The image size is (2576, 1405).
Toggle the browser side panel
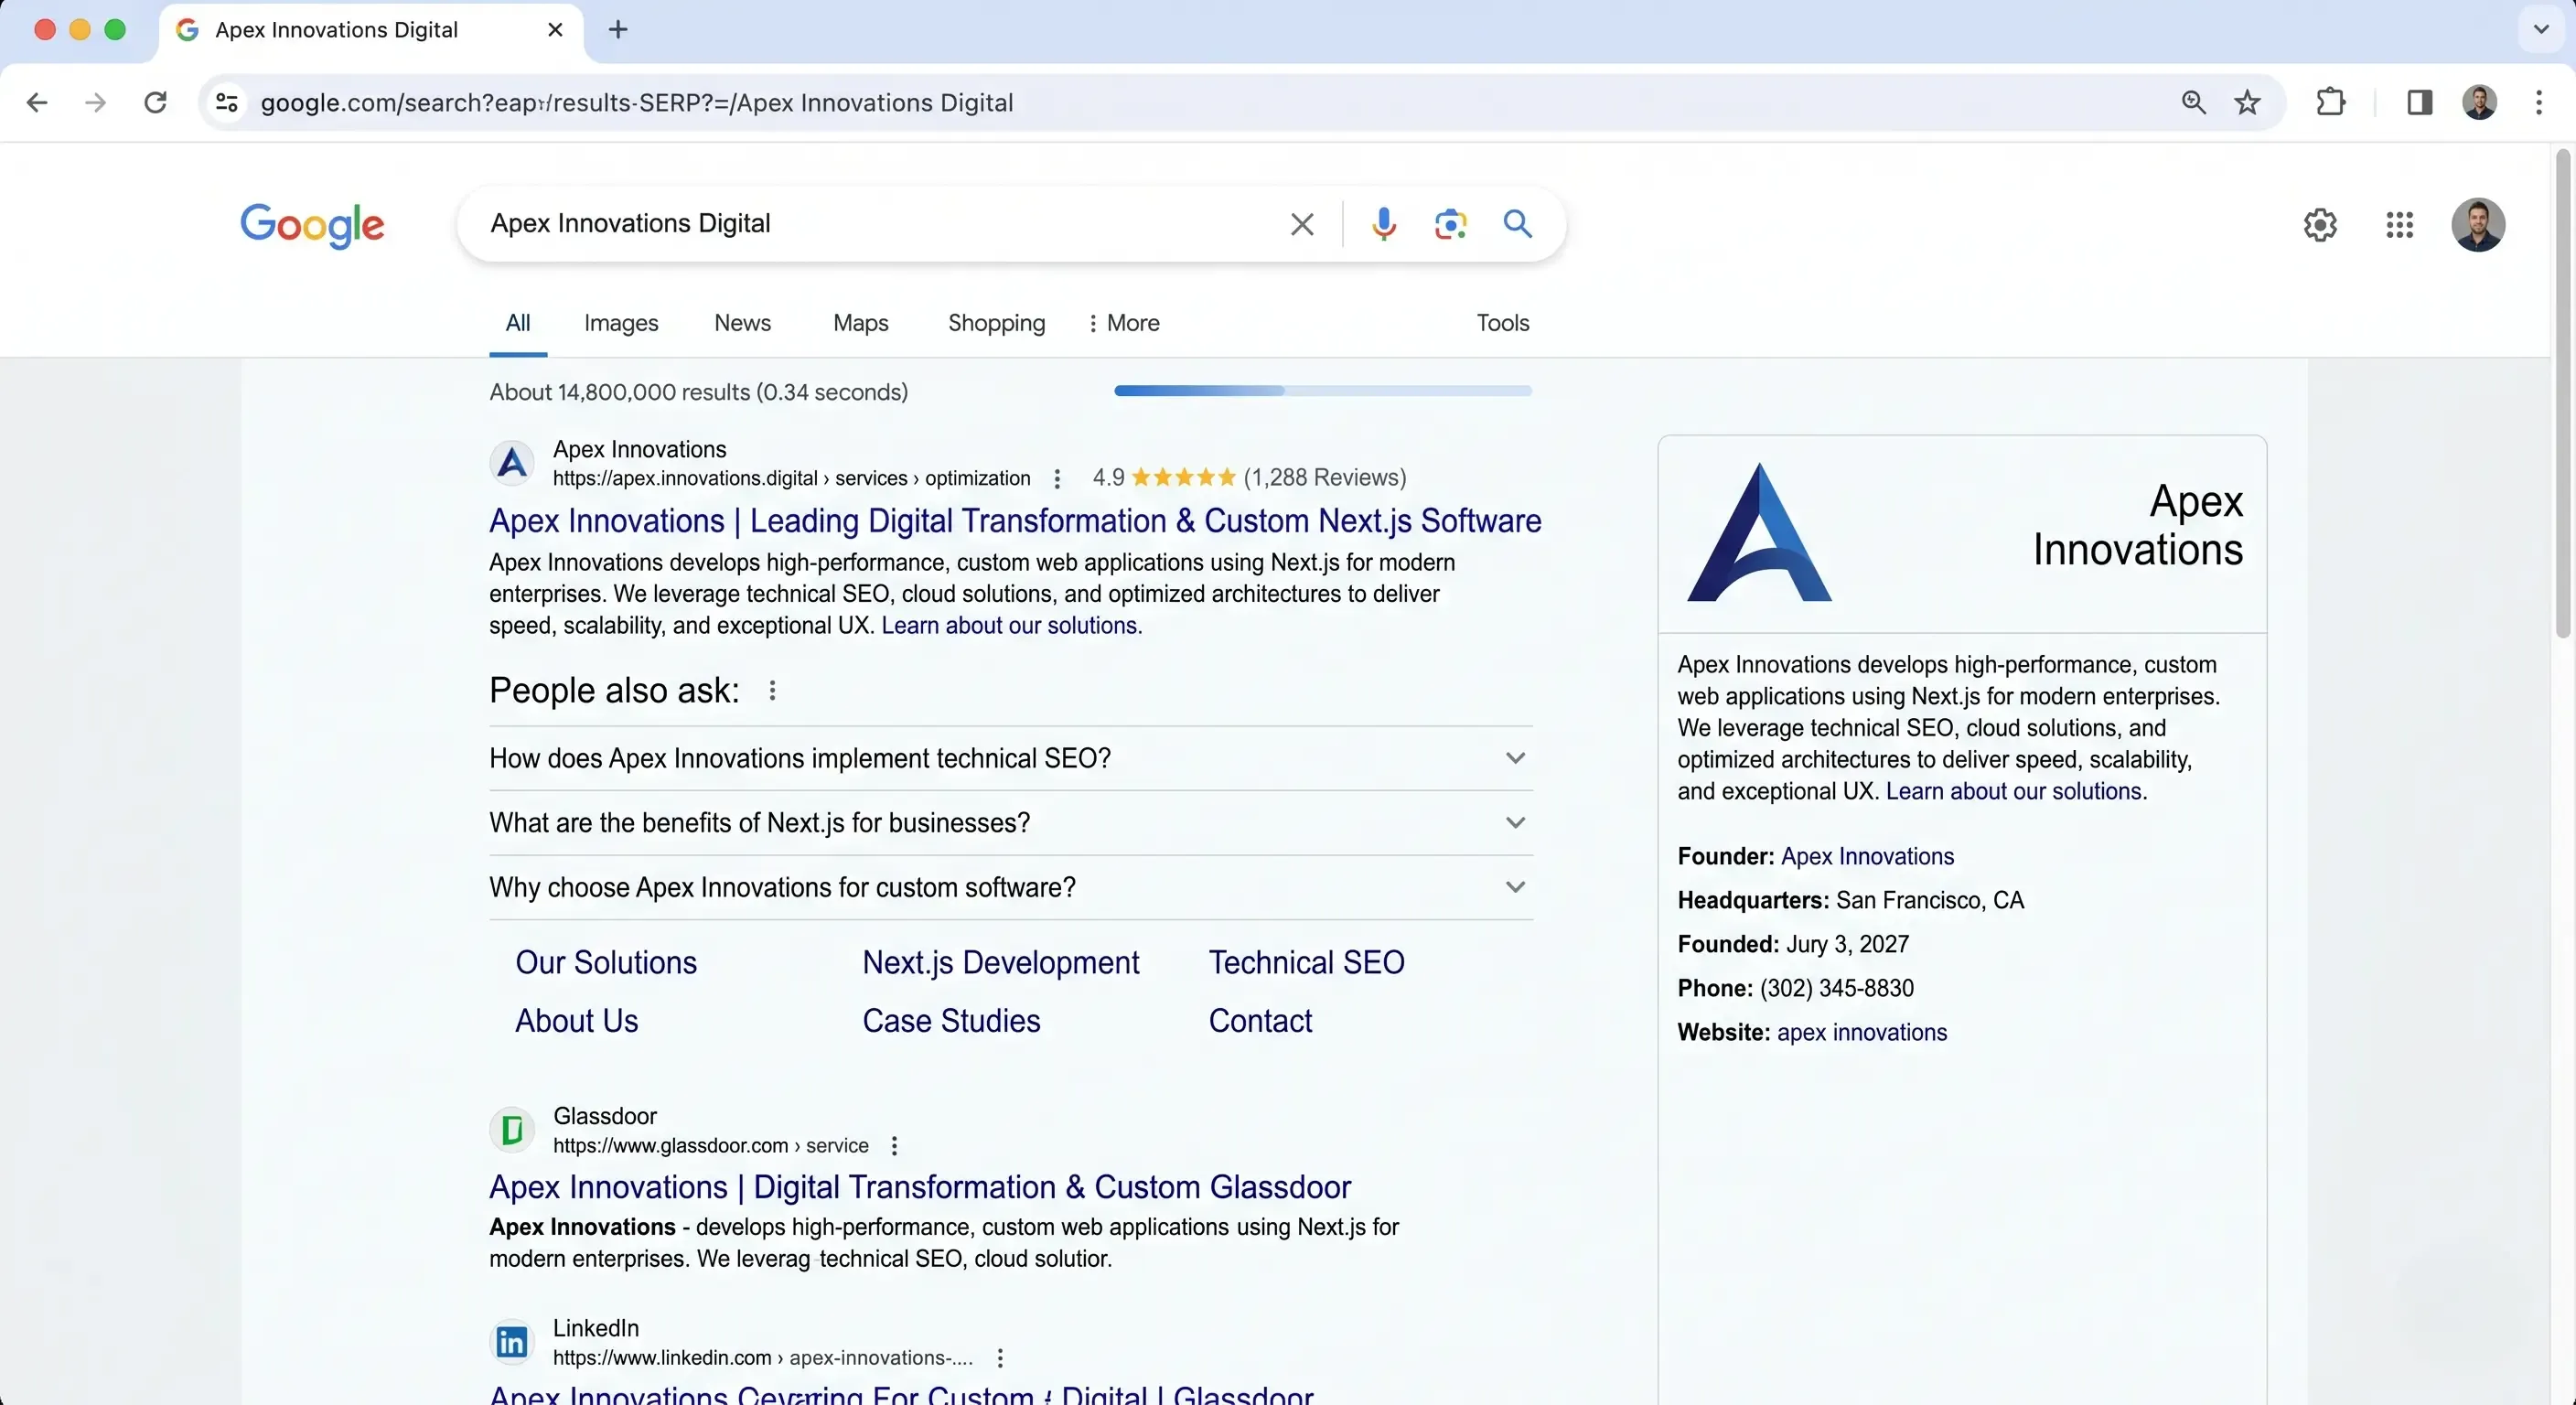2419,102
